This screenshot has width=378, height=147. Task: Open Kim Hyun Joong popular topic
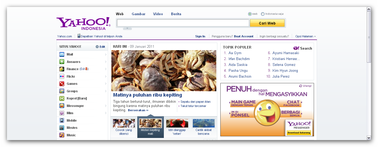[x=285, y=71]
